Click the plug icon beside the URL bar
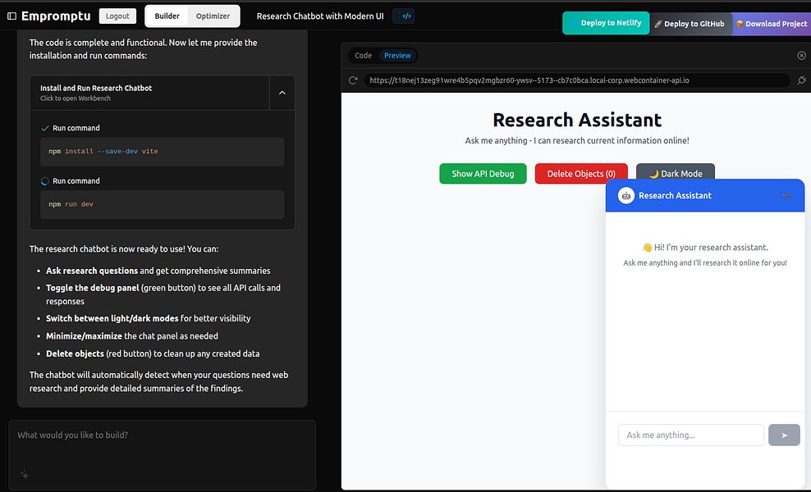This screenshot has height=492, width=811. pos(802,80)
